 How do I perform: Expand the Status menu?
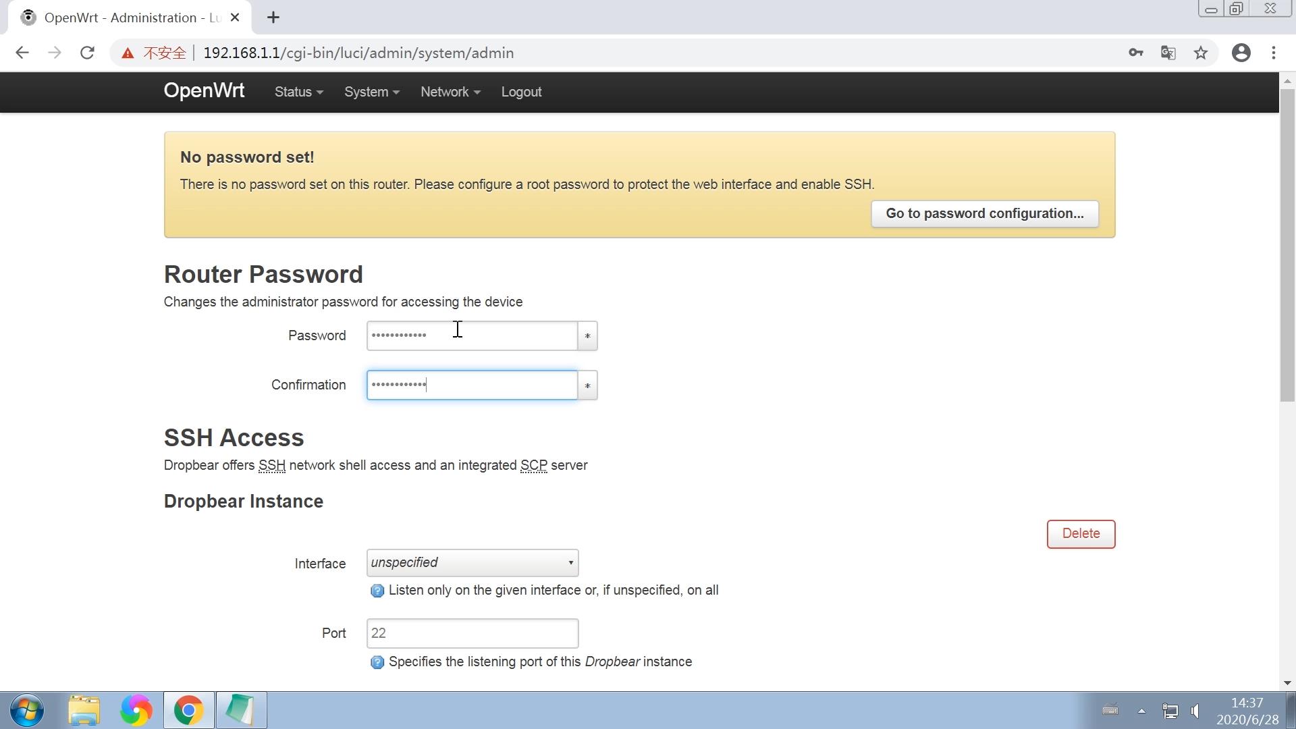coord(298,92)
